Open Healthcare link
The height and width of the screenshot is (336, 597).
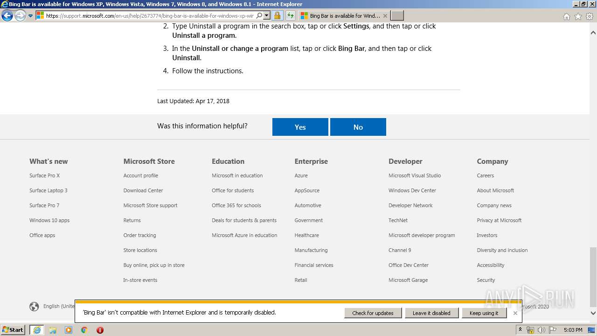[x=307, y=235]
